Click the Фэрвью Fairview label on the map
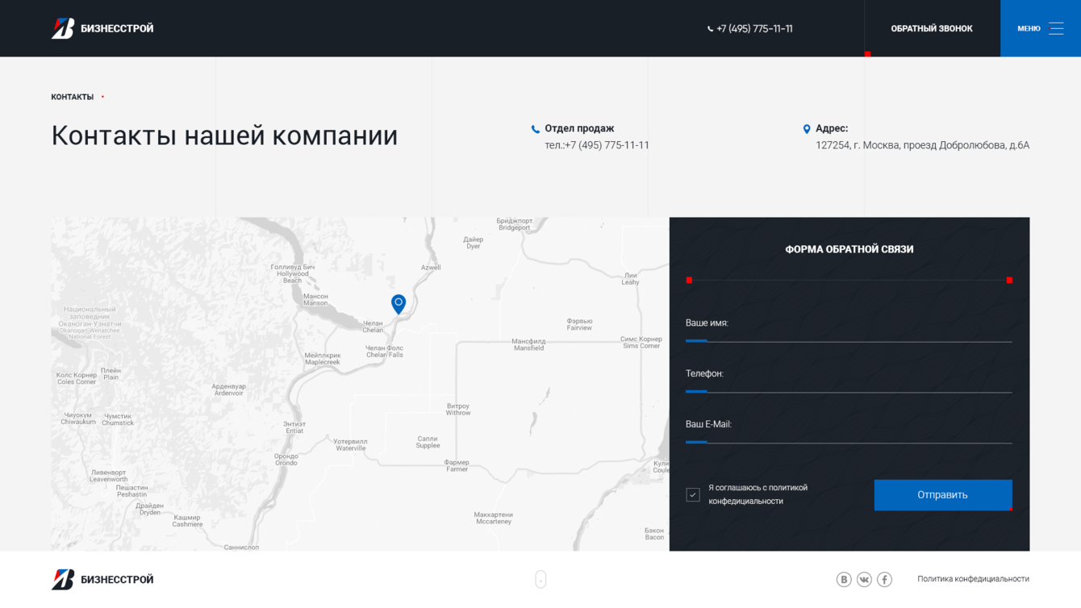 579,324
